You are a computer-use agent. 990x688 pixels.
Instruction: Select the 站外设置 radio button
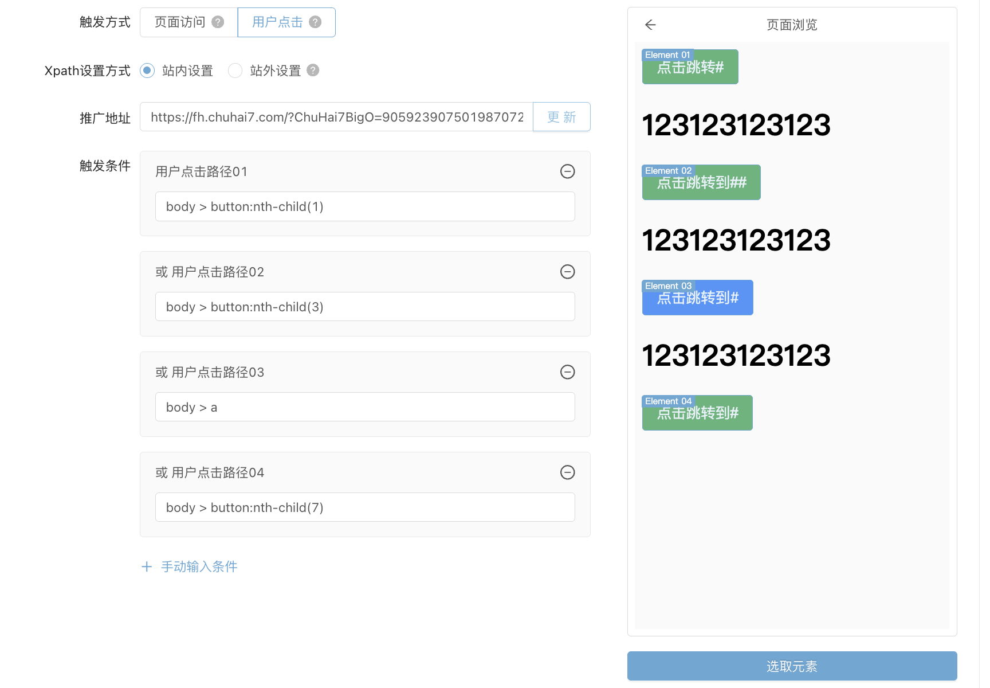(x=235, y=71)
